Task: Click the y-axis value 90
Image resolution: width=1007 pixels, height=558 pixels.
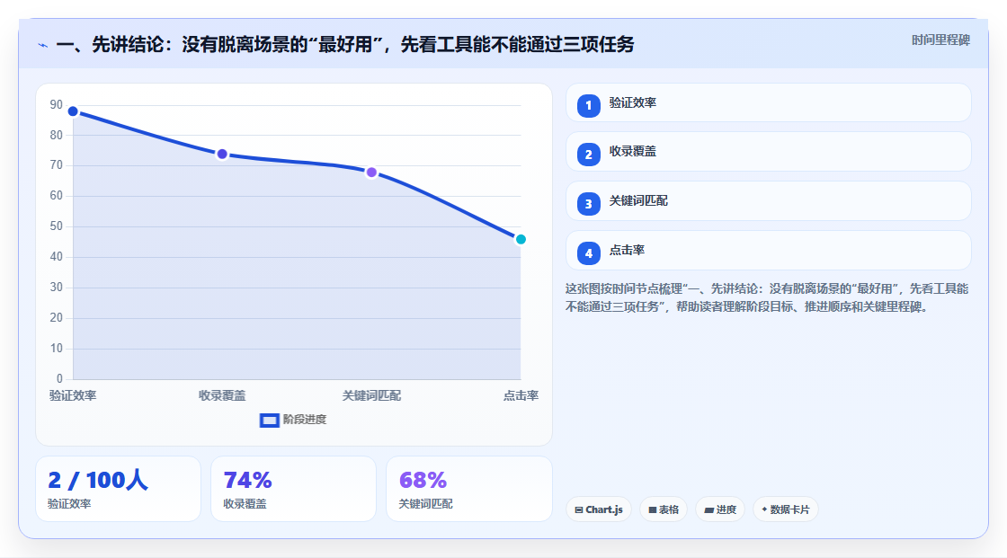Action: (57, 104)
